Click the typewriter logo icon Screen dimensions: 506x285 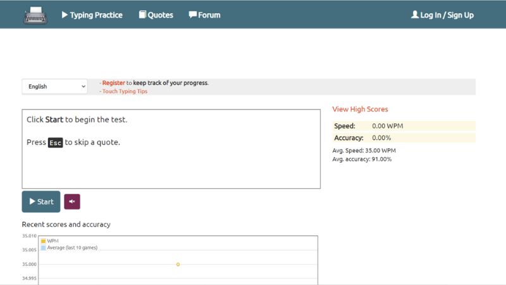[x=35, y=15]
